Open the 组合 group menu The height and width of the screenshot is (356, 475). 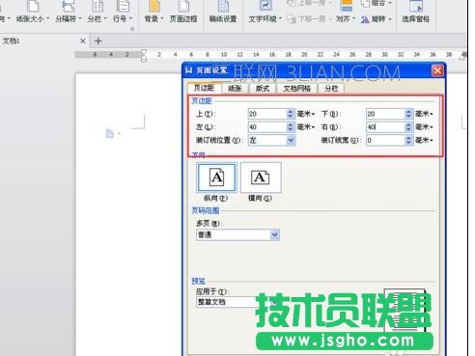pos(377,4)
